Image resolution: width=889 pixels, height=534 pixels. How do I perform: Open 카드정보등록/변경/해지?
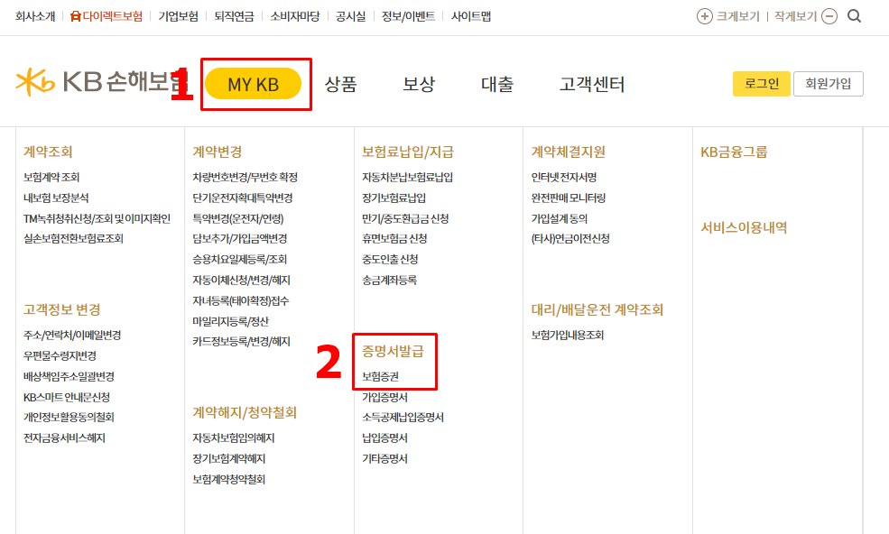click(242, 341)
